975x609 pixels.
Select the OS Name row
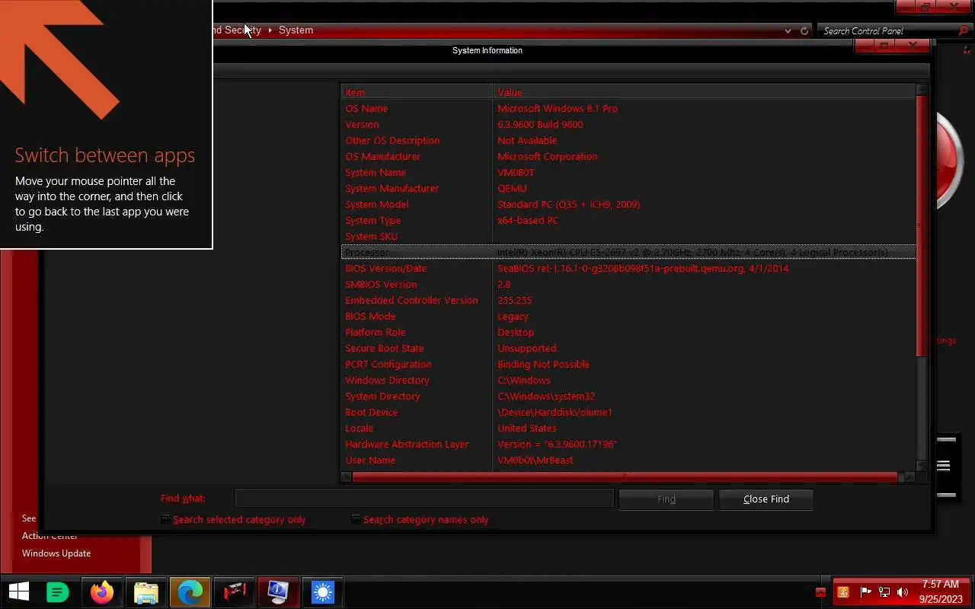point(628,108)
